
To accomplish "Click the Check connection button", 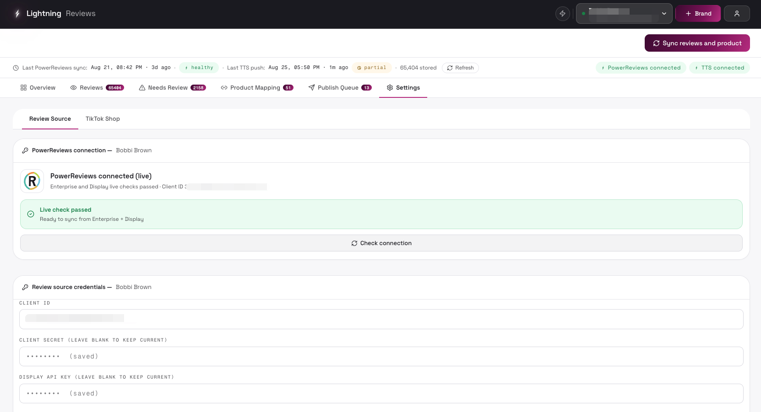I will point(381,243).
